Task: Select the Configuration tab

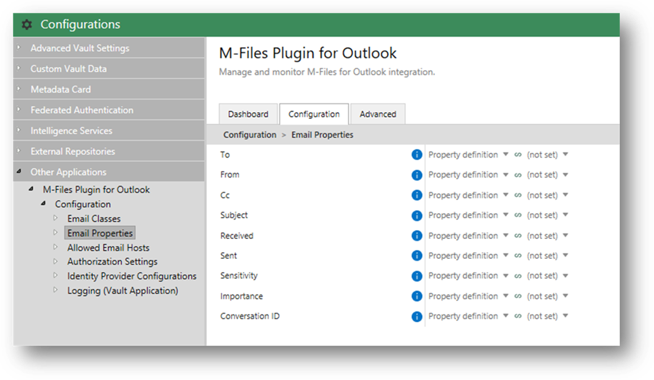Action: coord(314,114)
